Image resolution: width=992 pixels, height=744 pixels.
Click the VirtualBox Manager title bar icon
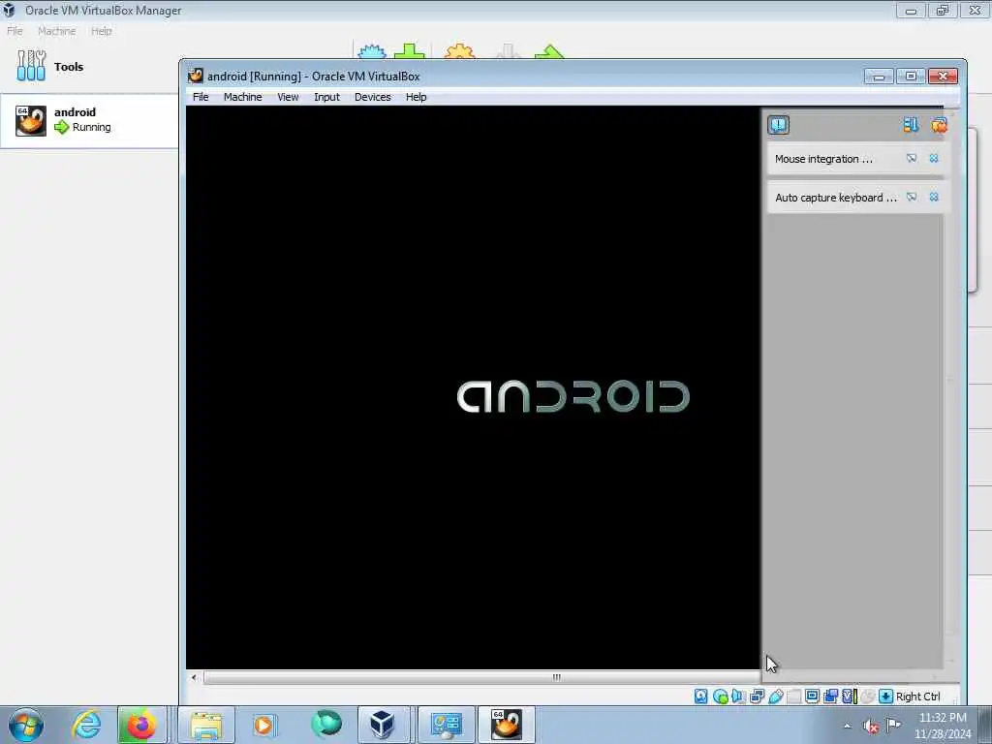9,10
